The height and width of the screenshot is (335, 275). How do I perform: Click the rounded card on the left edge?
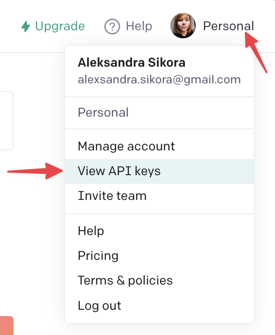click(6, 121)
